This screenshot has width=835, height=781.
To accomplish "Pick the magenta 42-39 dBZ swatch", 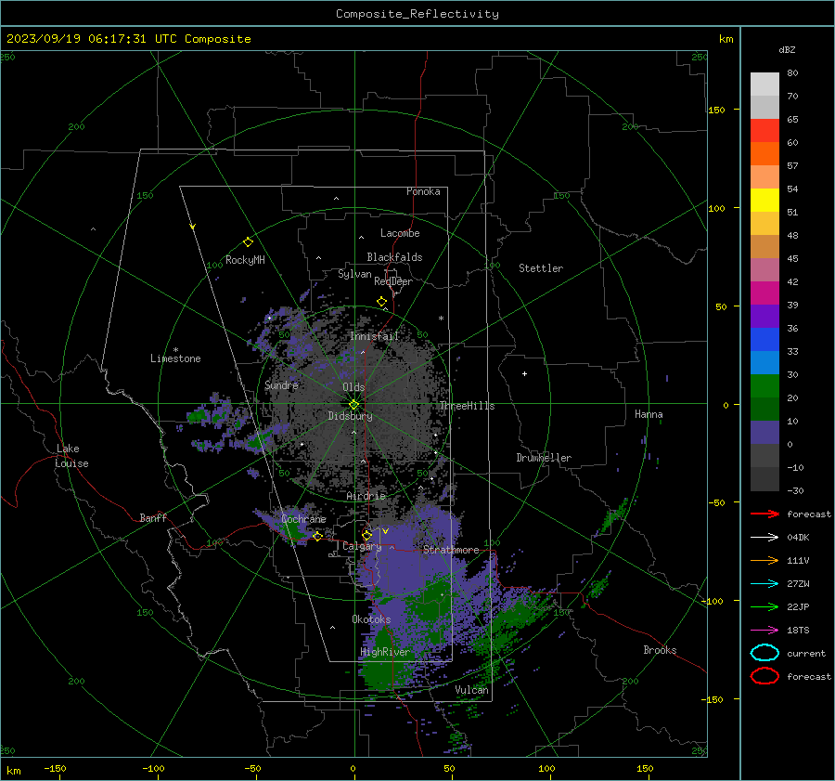I will [x=764, y=293].
